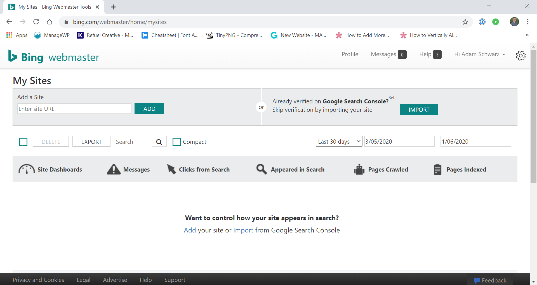
Task: Click the Messages count badge
Action: click(x=402, y=54)
